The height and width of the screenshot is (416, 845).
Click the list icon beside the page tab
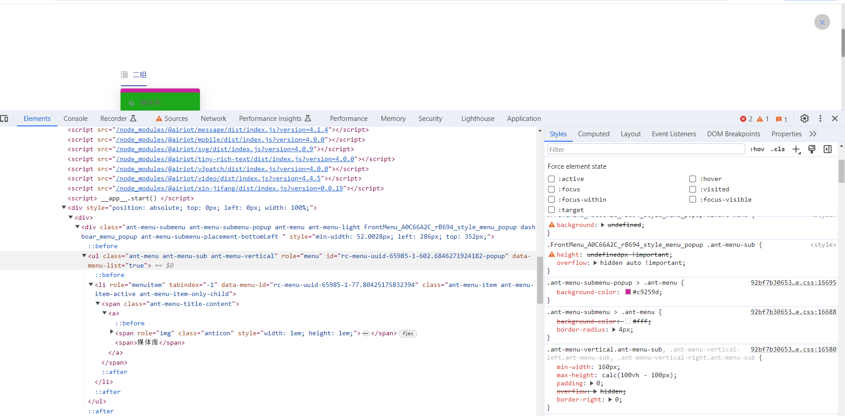click(x=125, y=75)
